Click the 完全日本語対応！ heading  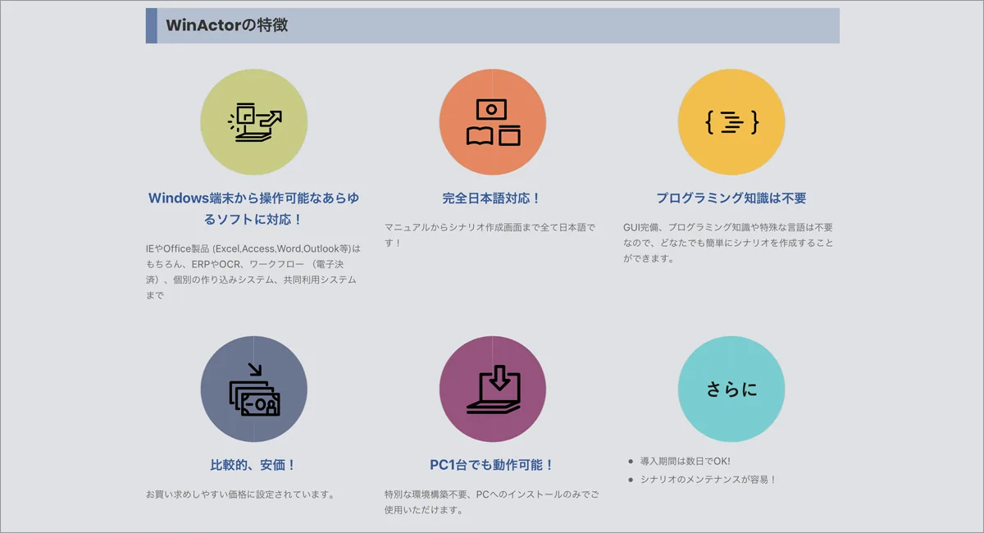[492, 198]
